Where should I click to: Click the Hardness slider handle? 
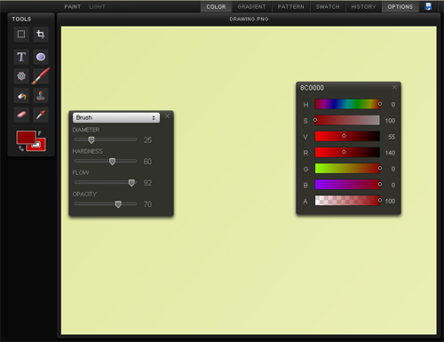point(112,162)
